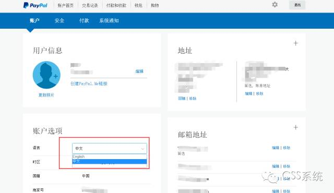Edit the second email address
This screenshot has width=334, height=193.
click(276, 166)
